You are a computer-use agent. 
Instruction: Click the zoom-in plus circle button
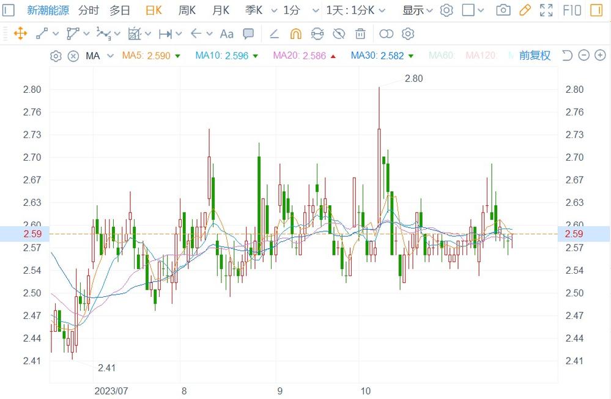click(x=600, y=55)
